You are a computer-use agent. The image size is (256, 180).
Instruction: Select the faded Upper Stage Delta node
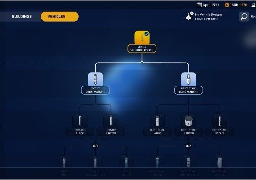coord(157,166)
